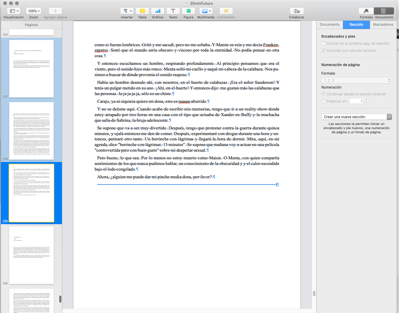Switch to the Documento tab
The image size is (399, 313).
[330, 25]
